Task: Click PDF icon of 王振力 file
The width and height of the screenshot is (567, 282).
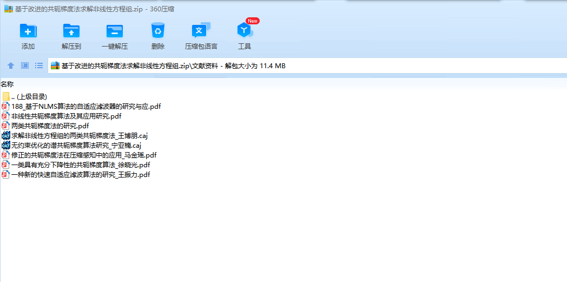Action: tap(6, 175)
